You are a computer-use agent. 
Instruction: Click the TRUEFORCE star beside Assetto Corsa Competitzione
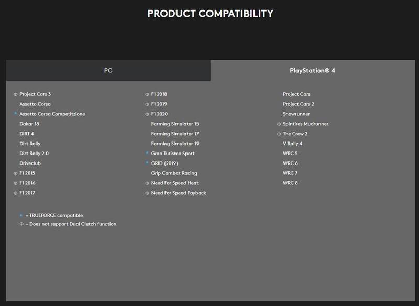[15, 114]
